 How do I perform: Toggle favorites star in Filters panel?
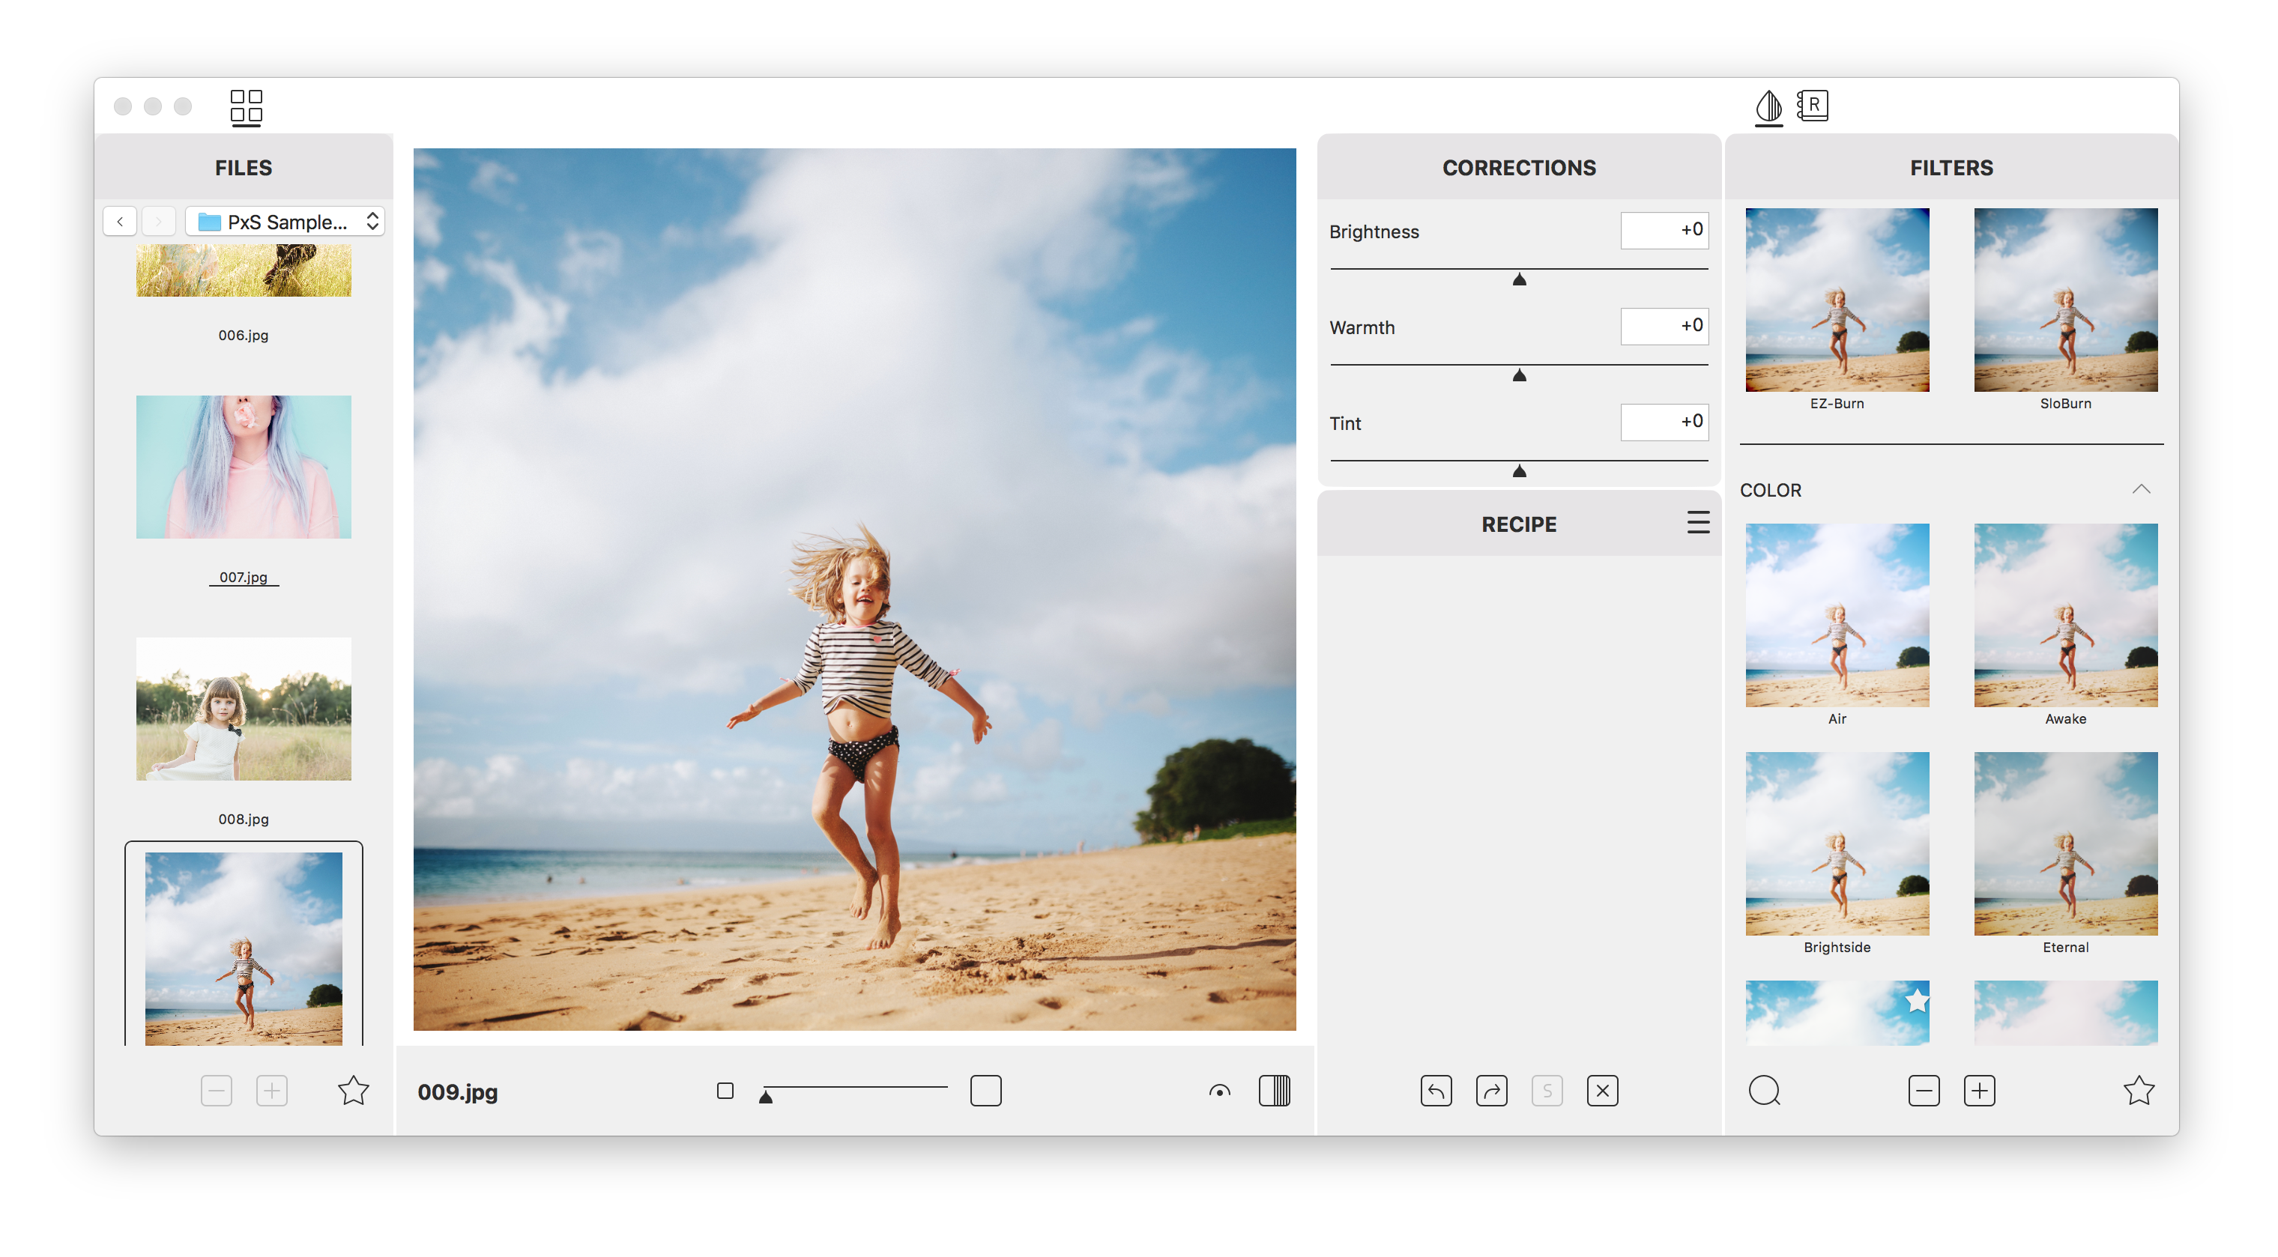pyautogui.click(x=2139, y=1091)
